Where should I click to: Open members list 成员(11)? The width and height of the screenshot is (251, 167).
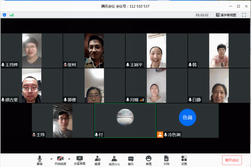(114, 160)
